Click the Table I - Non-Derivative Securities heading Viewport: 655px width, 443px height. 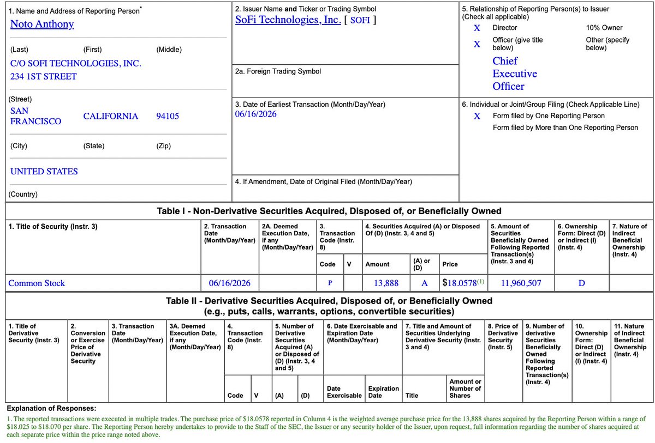coord(329,211)
